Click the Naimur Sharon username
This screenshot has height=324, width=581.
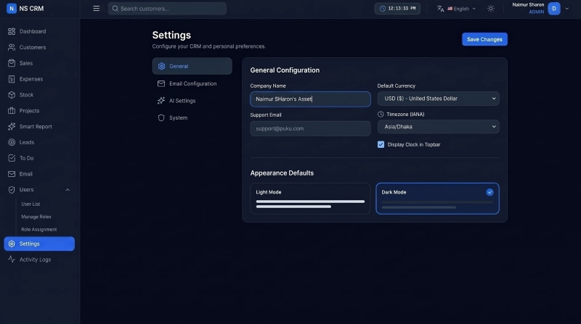point(528,5)
